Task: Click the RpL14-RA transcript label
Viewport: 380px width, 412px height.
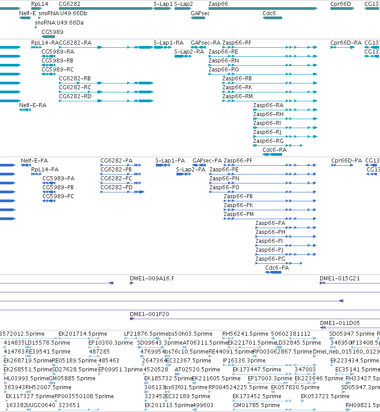Action: pyautogui.click(x=45, y=43)
